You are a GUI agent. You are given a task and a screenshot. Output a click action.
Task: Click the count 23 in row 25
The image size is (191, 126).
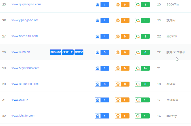pyautogui.click(x=159, y=5)
